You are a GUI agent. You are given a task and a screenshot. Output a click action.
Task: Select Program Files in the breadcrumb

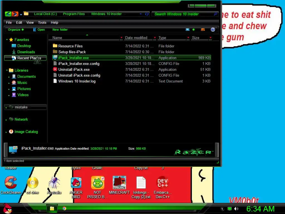click(x=74, y=14)
